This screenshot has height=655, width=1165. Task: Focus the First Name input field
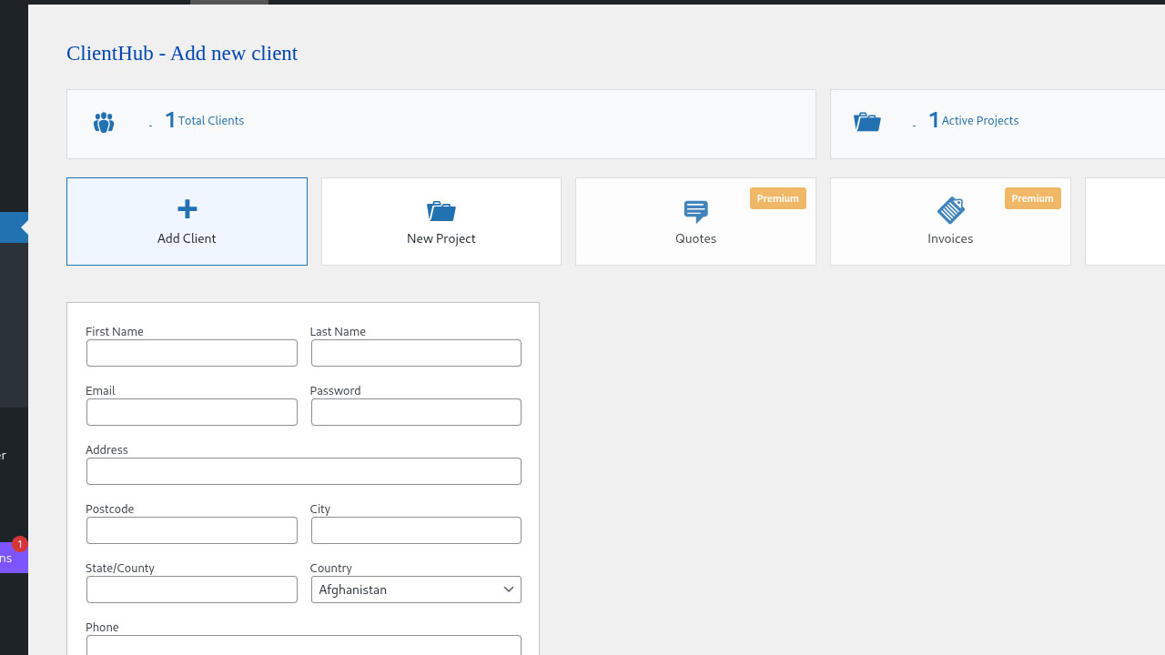[x=192, y=353]
